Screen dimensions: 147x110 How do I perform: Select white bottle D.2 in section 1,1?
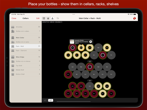(x=98, y=86)
